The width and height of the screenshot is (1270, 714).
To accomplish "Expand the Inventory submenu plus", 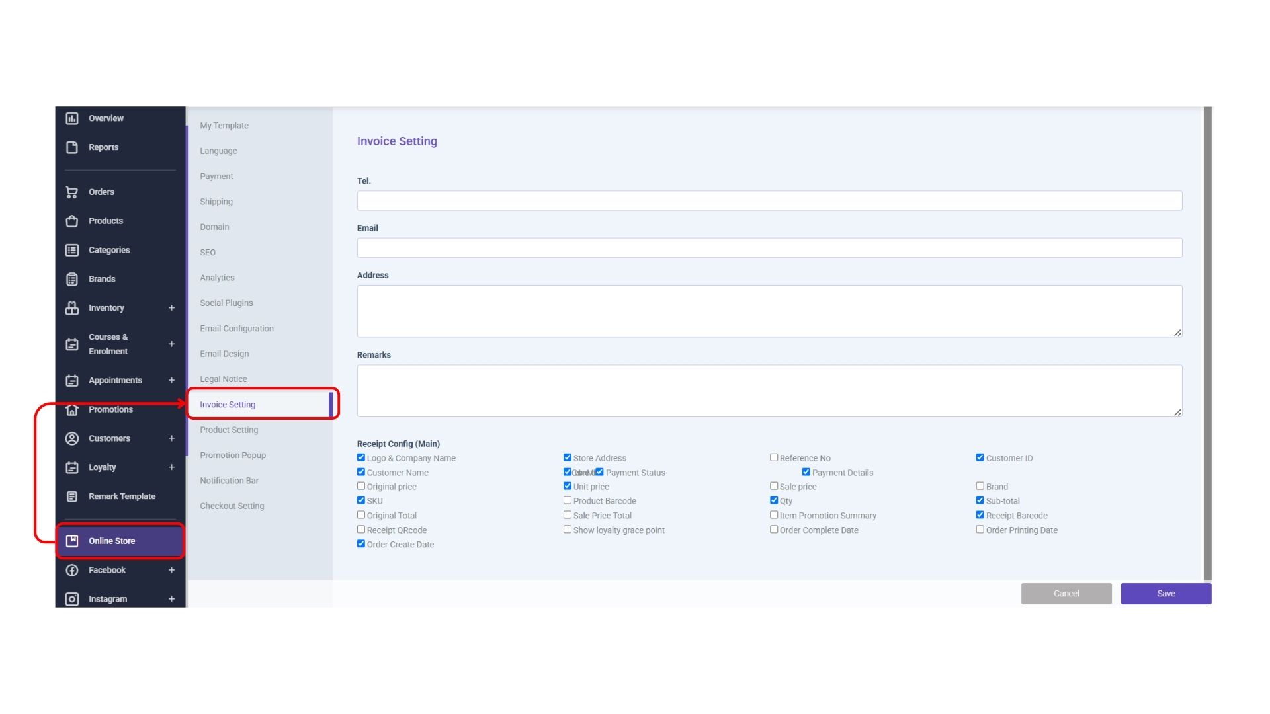I will pos(171,308).
